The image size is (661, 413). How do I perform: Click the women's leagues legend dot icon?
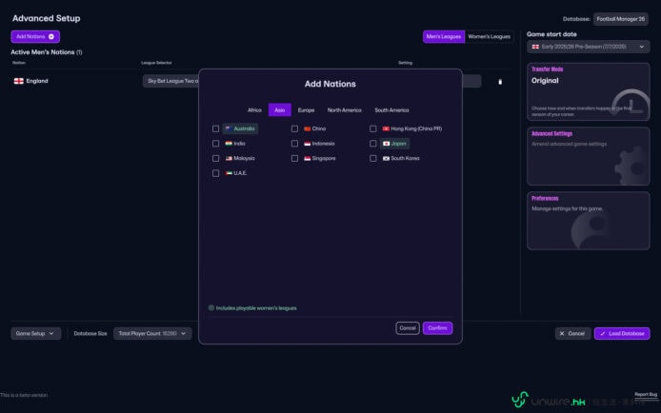click(x=211, y=307)
